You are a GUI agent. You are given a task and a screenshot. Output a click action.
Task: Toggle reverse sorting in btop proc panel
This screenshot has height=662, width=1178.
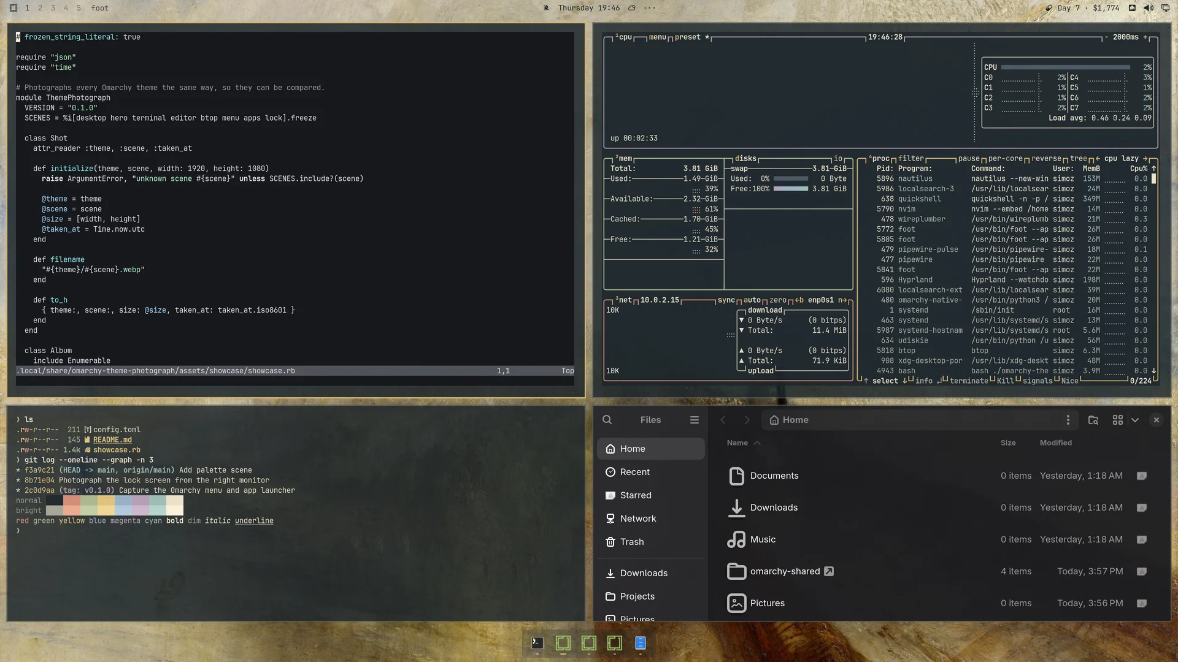click(1046, 158)
